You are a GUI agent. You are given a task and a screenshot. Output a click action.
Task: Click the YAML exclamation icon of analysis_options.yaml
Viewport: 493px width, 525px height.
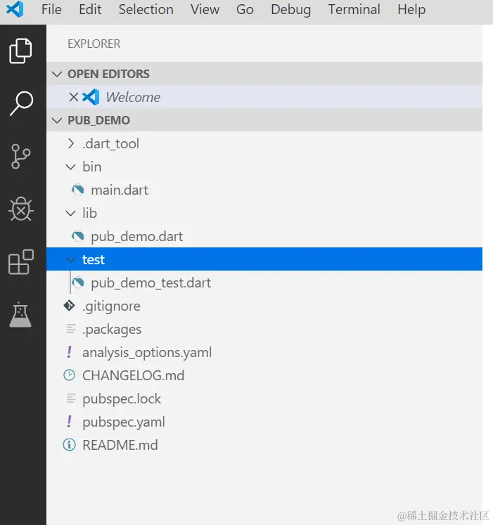pyautogui.click(x=69, y=352)
